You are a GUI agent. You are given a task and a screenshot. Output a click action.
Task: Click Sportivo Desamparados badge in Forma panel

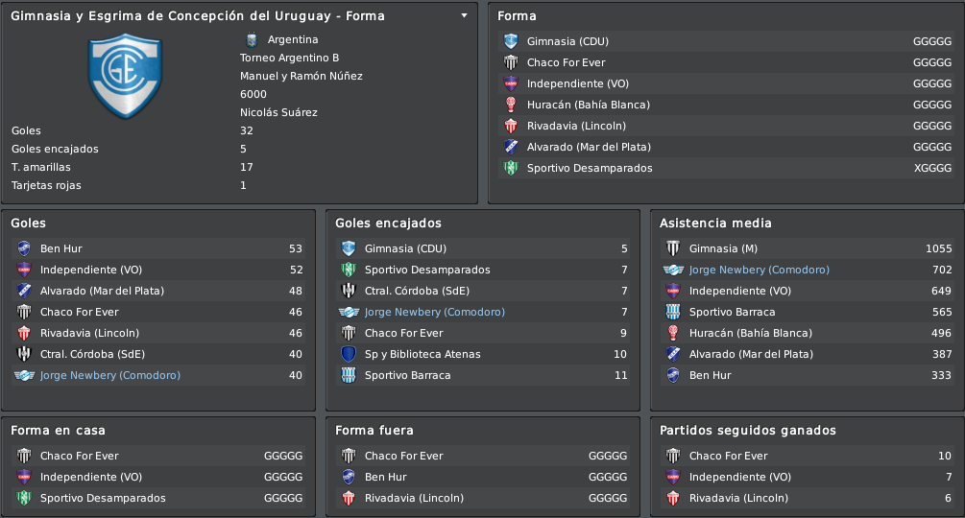tap(511, 169)
